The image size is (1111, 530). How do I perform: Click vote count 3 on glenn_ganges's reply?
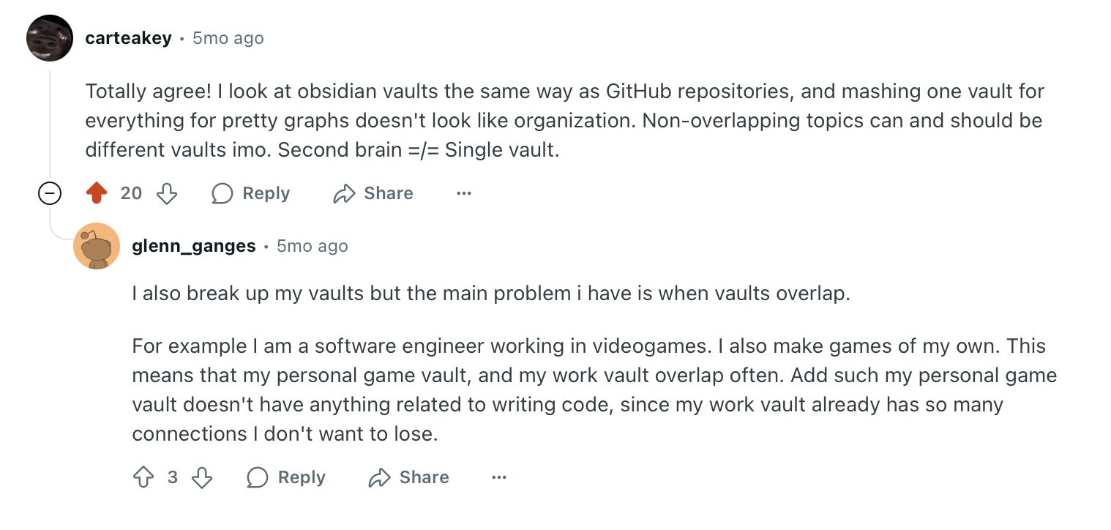pos(173,477)
